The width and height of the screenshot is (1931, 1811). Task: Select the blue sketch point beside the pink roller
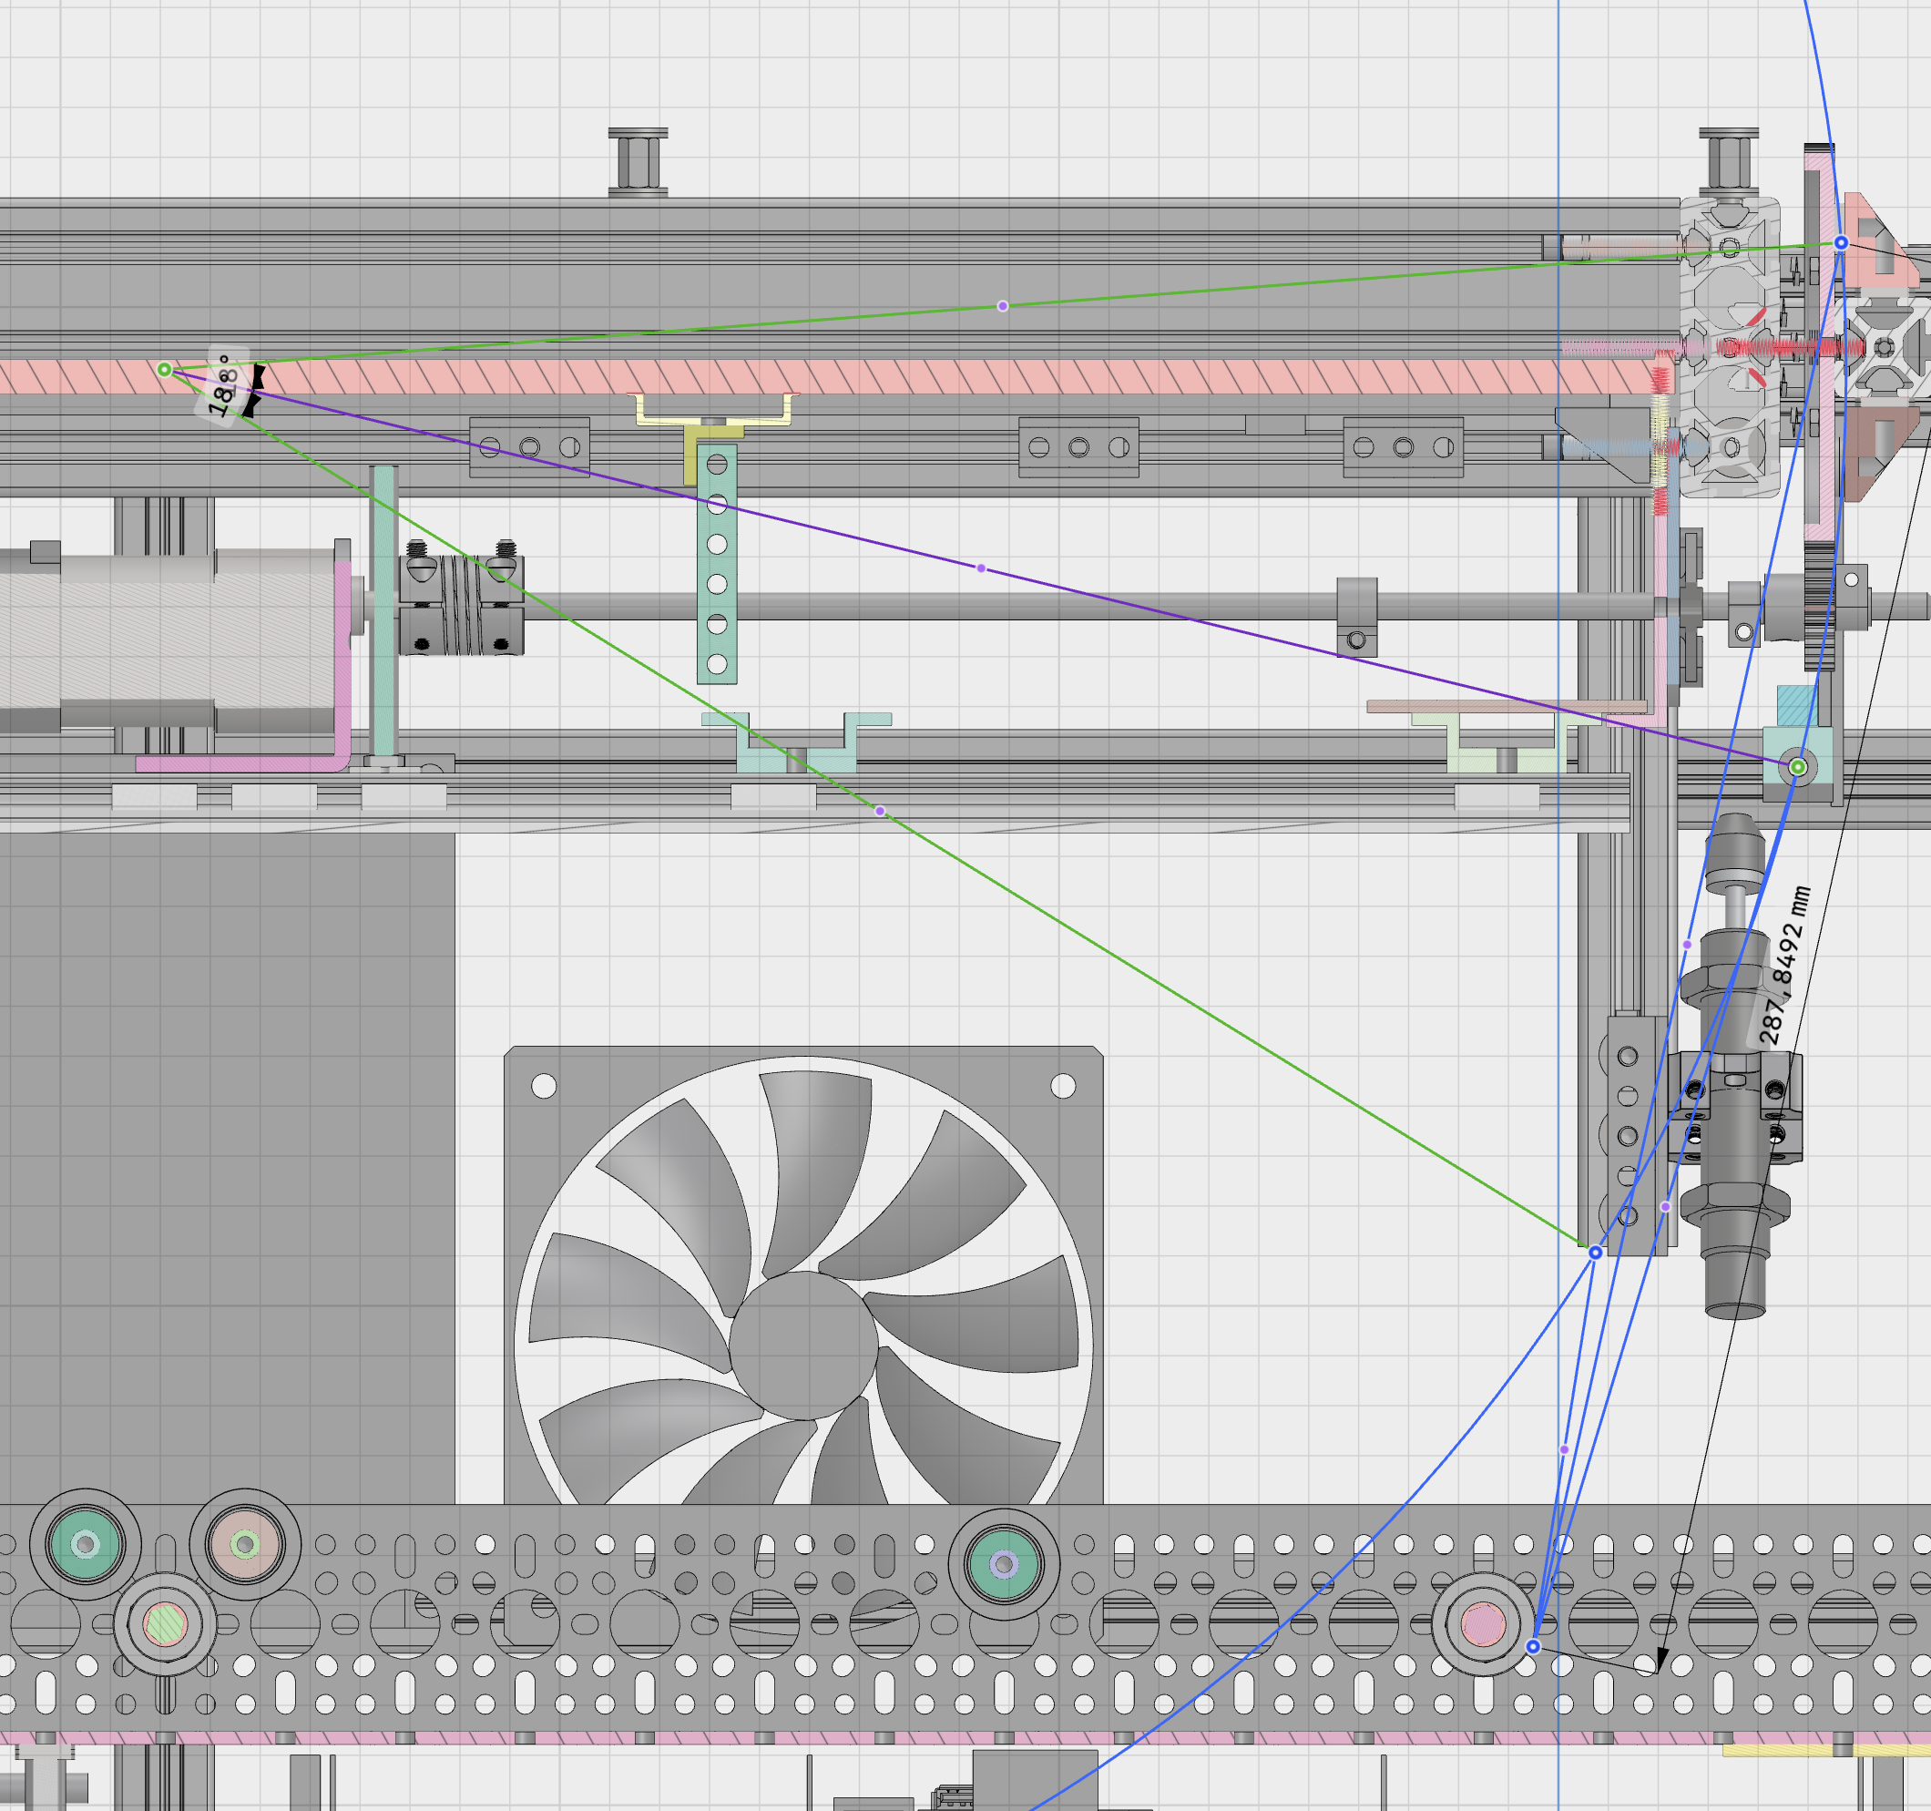(x=1533, y=1646)
